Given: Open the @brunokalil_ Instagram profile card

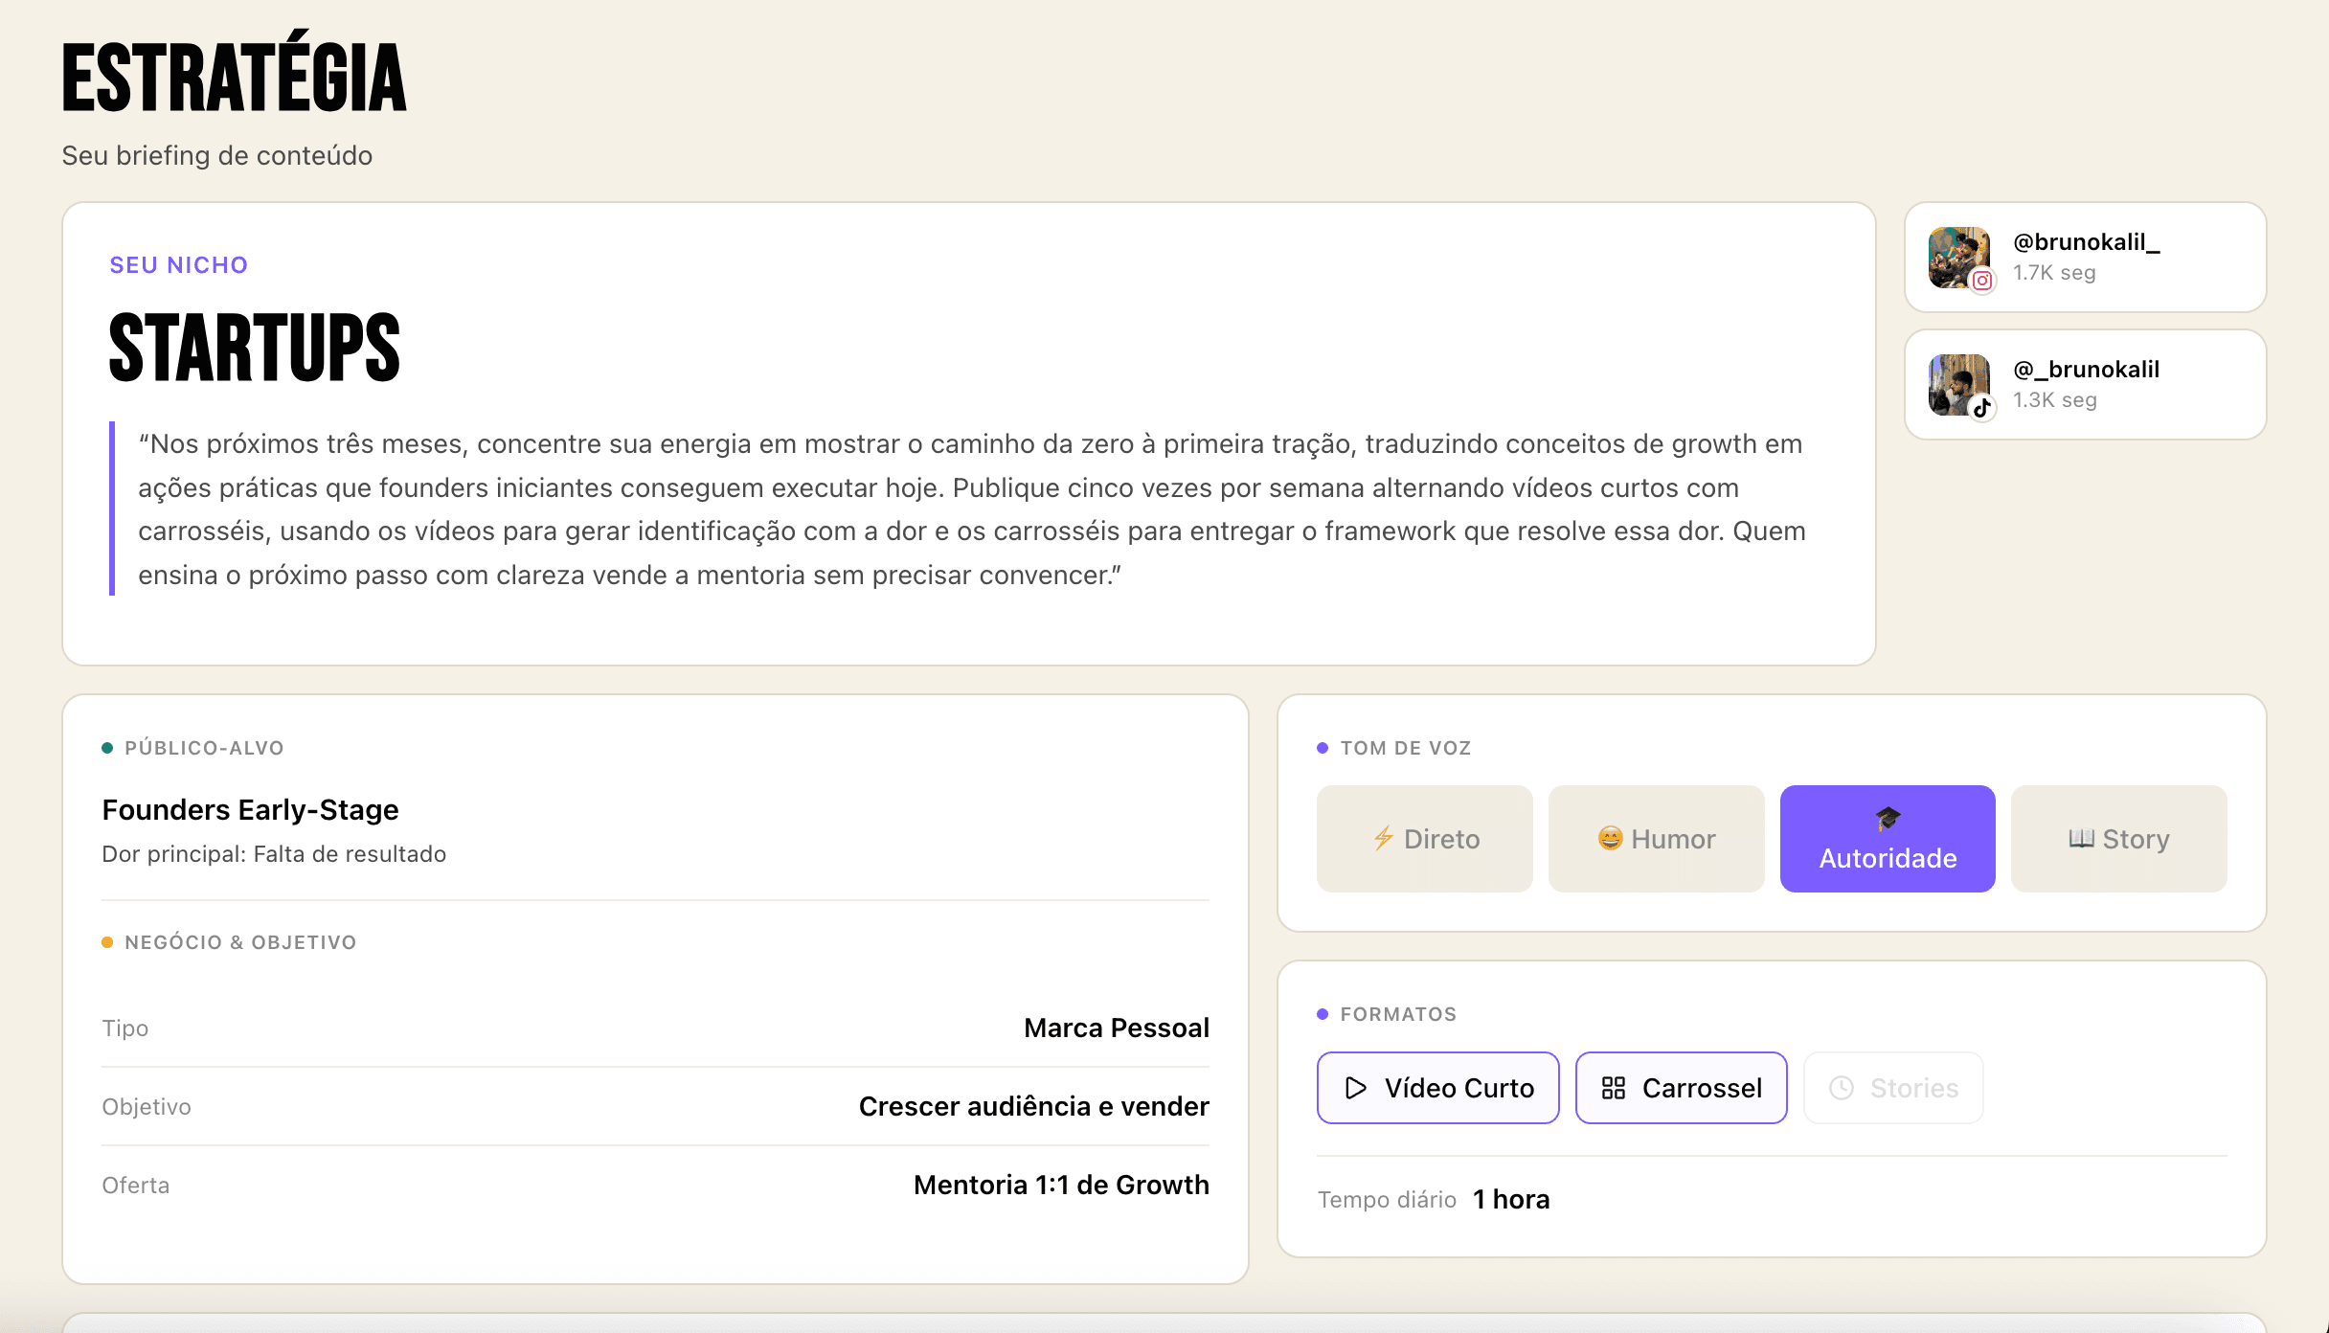Looking at the screenshot, I should coord(2084,257).
